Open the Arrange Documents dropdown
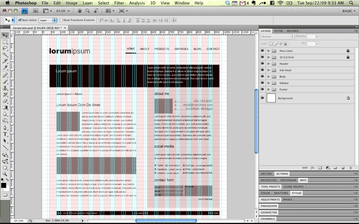This screenshot has height=224, width=359. 109,11
